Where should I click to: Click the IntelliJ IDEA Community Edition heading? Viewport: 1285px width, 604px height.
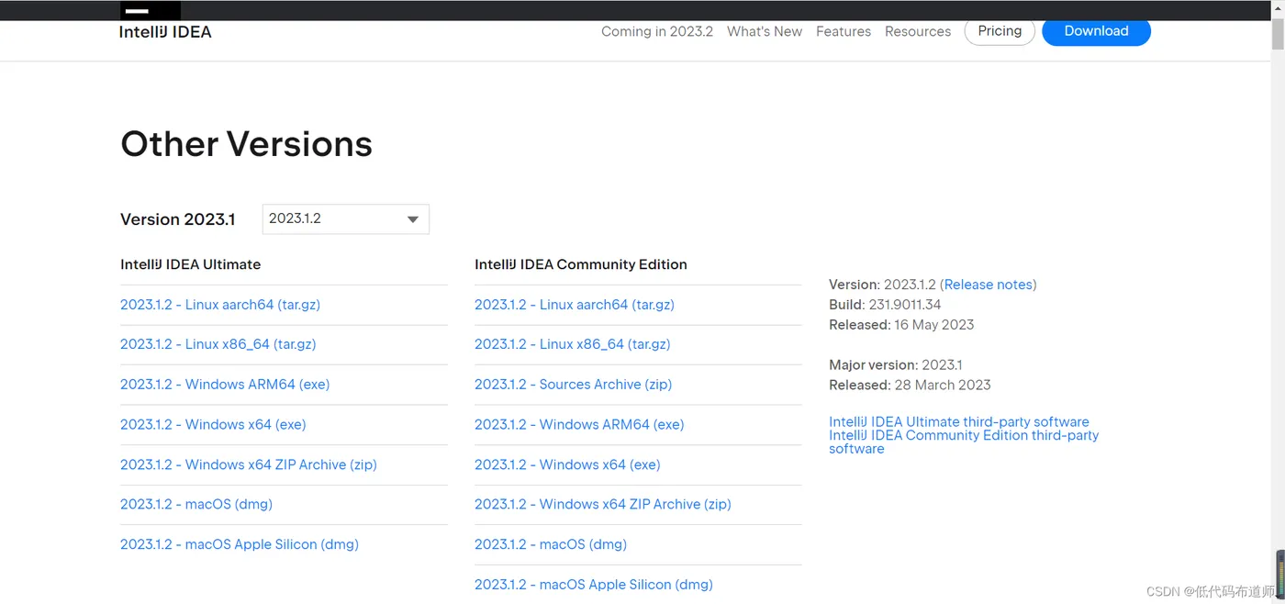(581, 264)
